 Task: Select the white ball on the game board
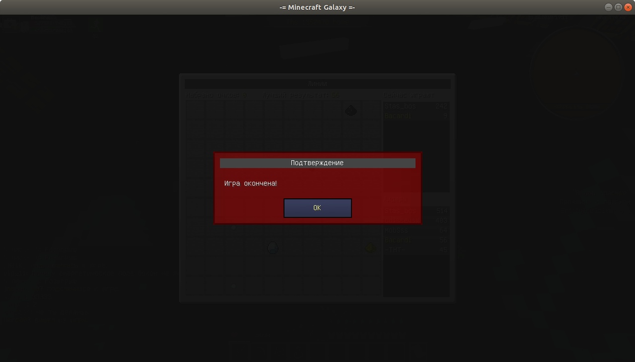(273, 247)
